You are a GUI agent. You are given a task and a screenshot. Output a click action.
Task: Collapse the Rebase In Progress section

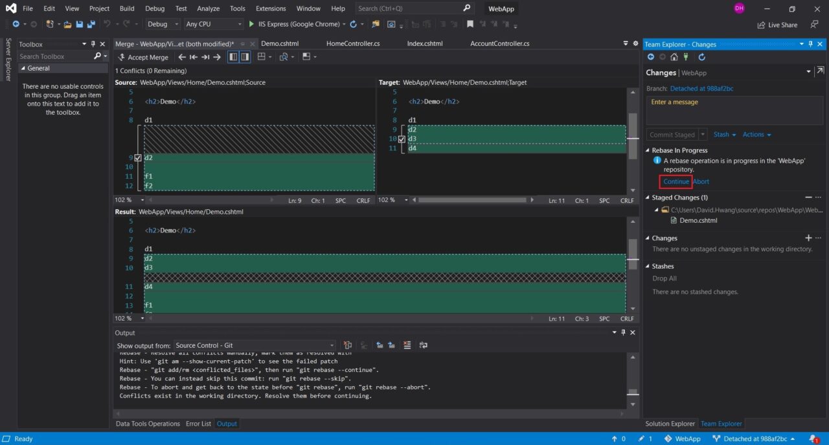pyautogui.click(x=648, y=150)
